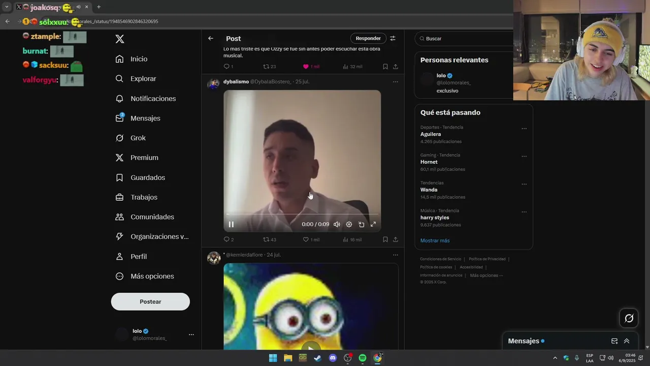Click the Organizaciones lightning icon
The width and height of the screenshot is (650, 366).
(x=120, y=236)
